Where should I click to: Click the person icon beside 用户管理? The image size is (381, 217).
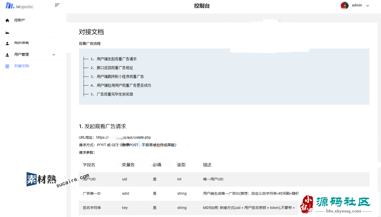tap(7, 55)
